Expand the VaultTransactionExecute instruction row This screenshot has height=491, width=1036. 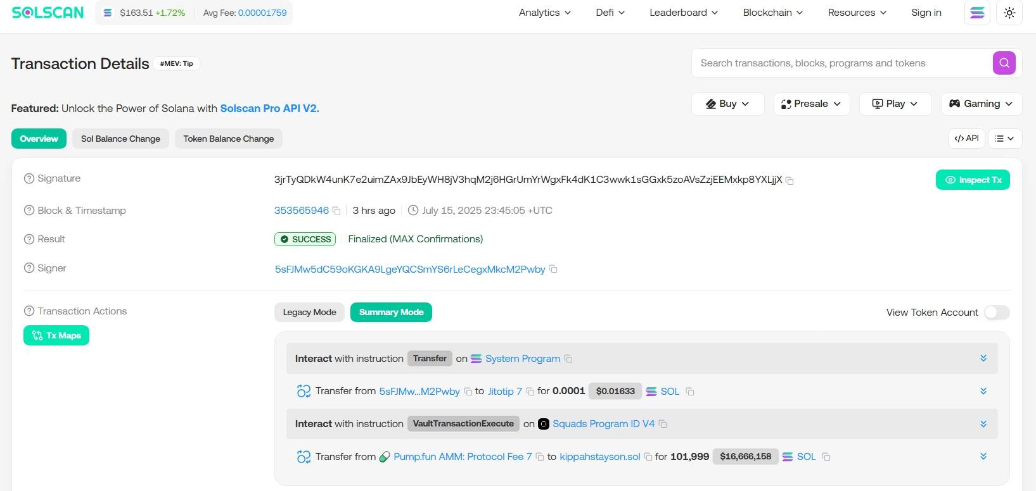983,424
